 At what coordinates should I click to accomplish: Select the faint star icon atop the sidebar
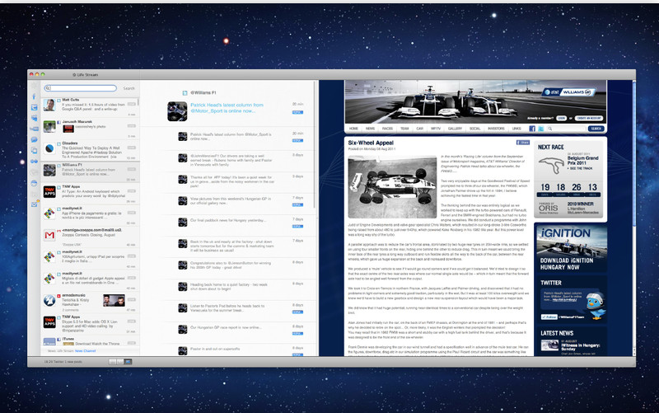[x=34, y=86]
